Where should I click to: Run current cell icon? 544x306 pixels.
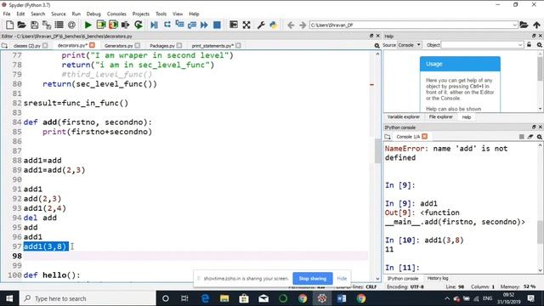coord(101,25)
